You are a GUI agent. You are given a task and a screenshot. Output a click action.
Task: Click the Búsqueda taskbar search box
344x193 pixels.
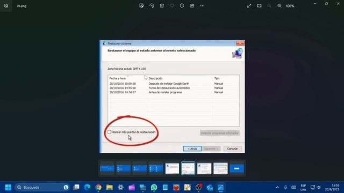coord(42,187)
